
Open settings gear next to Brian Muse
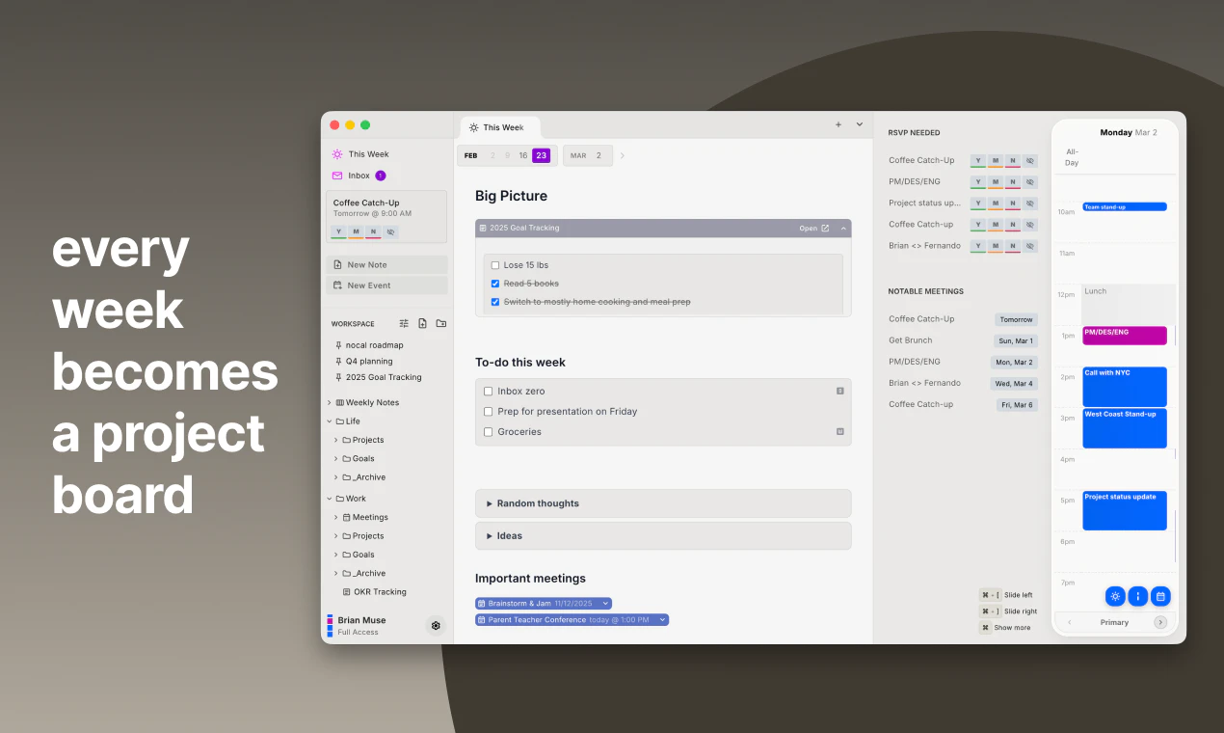tap(436, 625)
